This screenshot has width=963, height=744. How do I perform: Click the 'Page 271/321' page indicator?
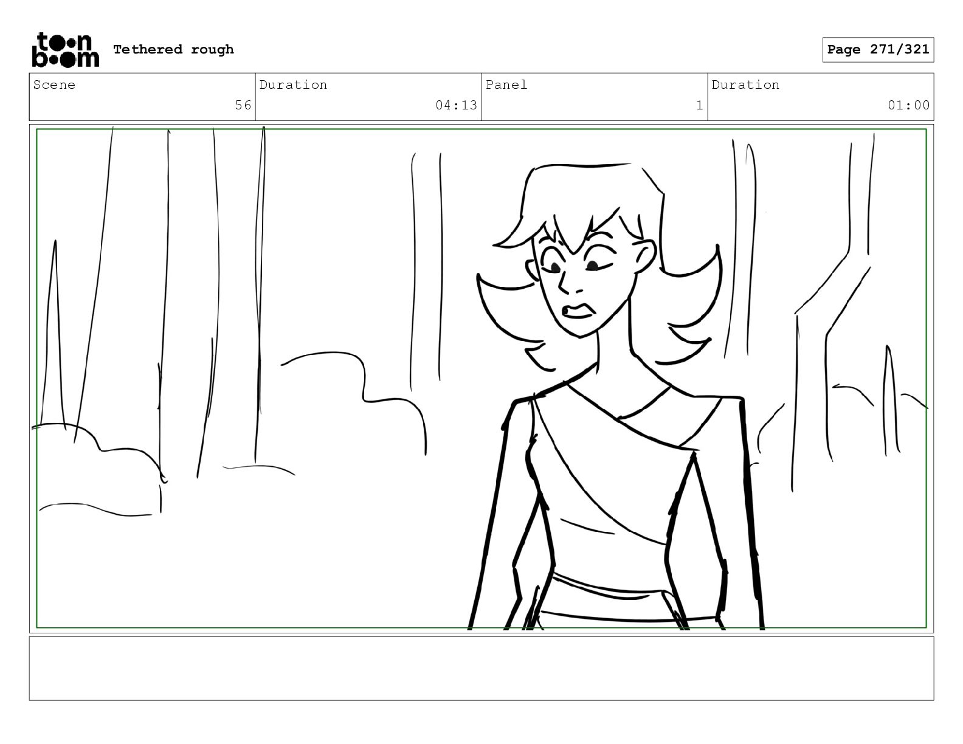878,50
